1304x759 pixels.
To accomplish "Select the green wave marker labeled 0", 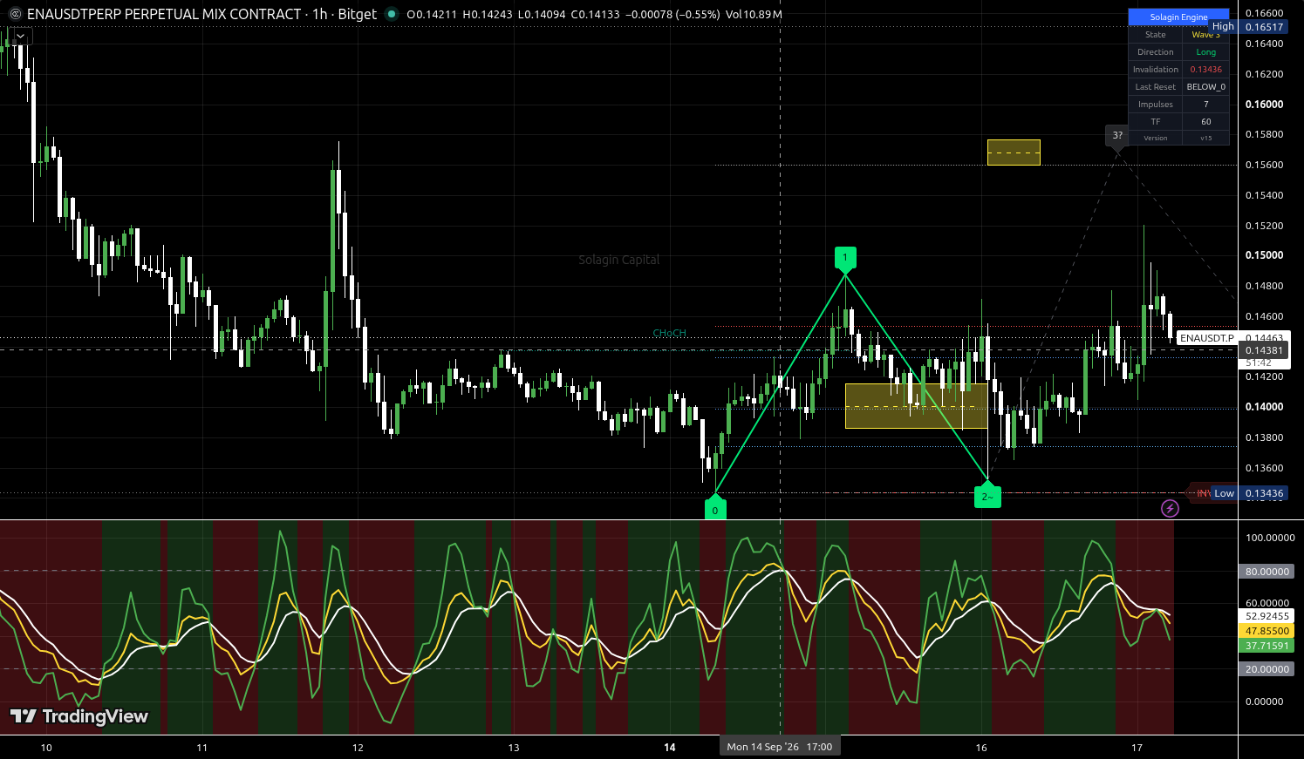I will coord(715,509).
